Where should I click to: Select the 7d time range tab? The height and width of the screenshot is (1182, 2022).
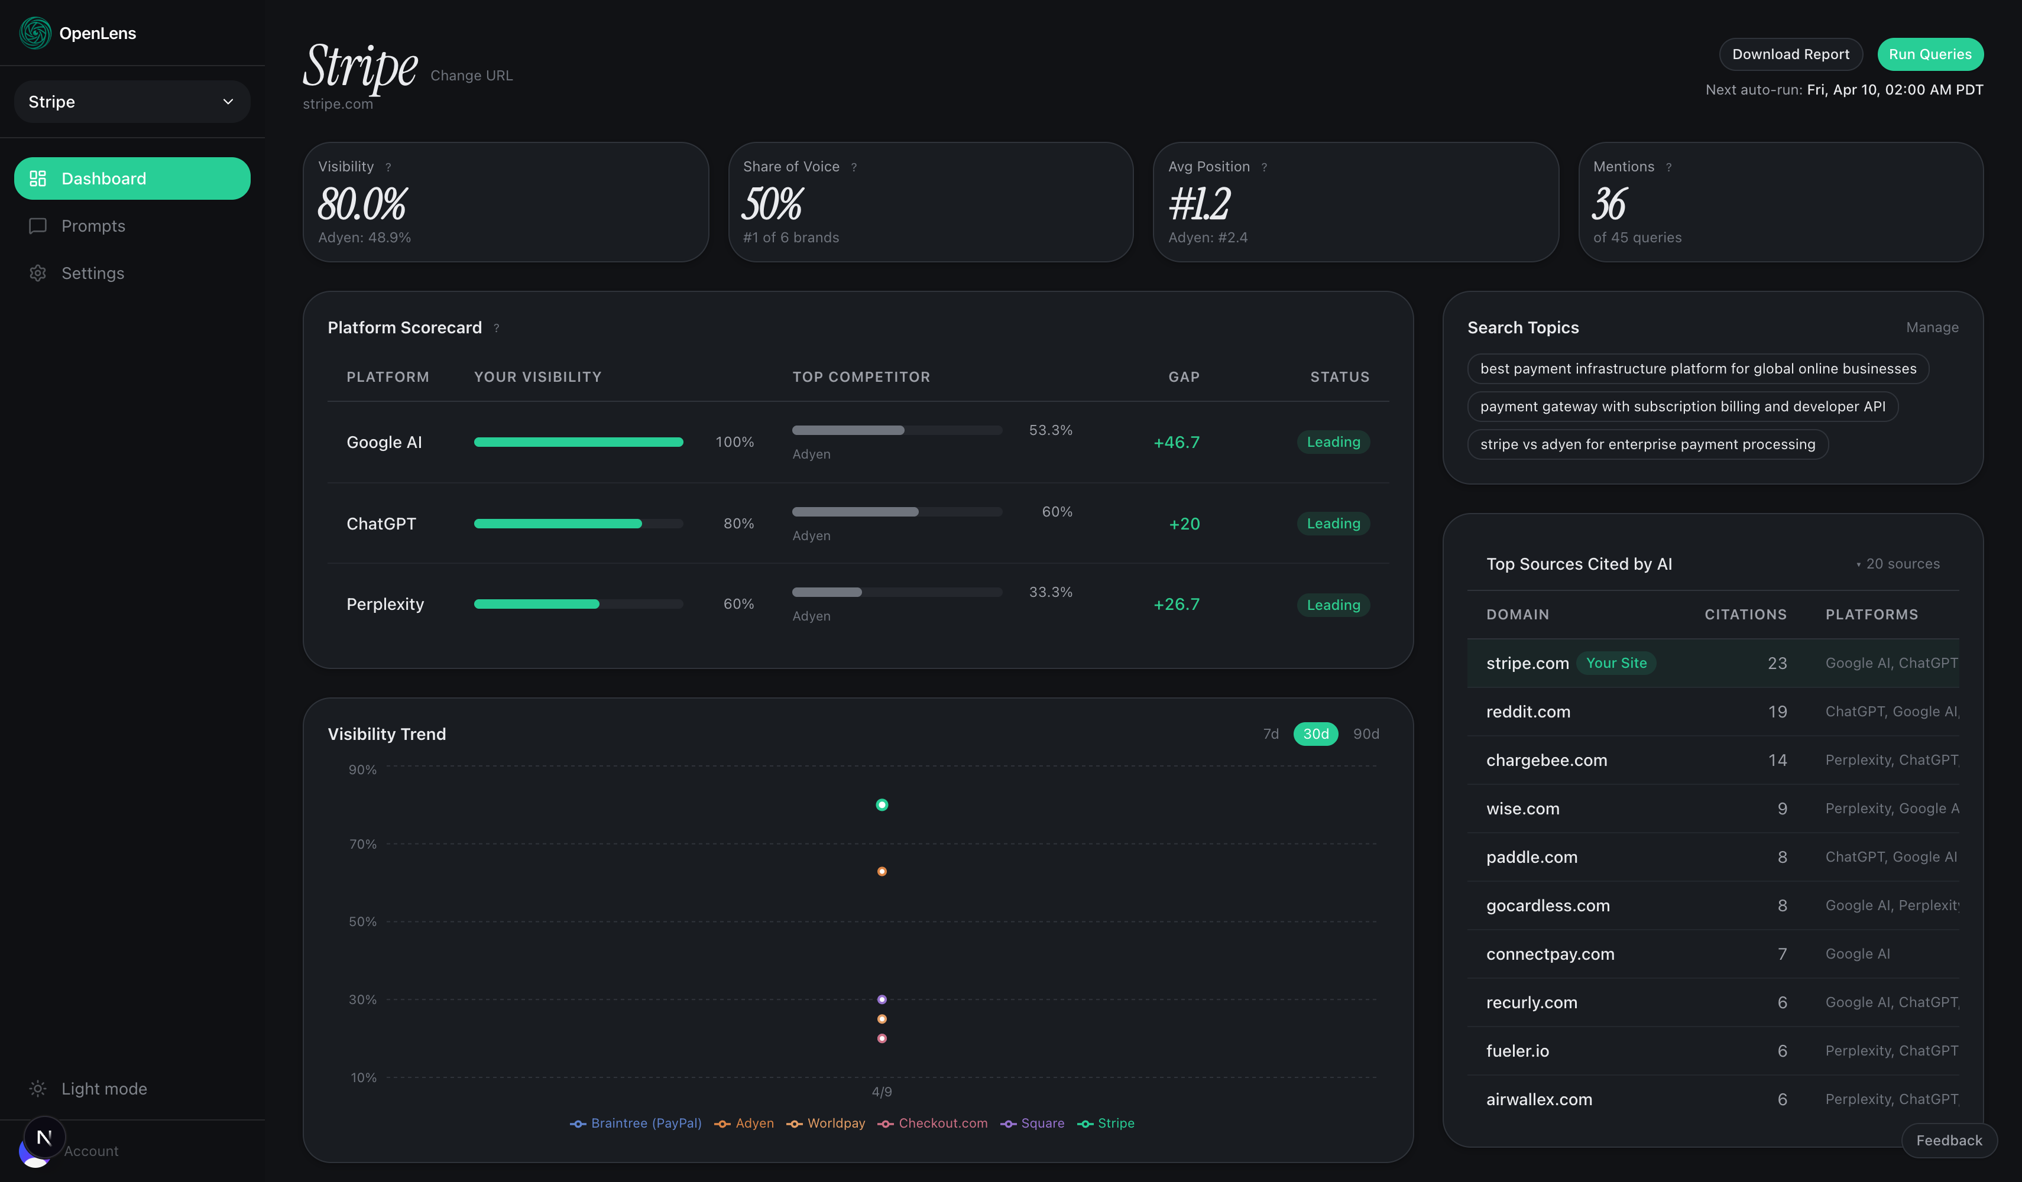pyautogui.click(x=1271, y=734)
